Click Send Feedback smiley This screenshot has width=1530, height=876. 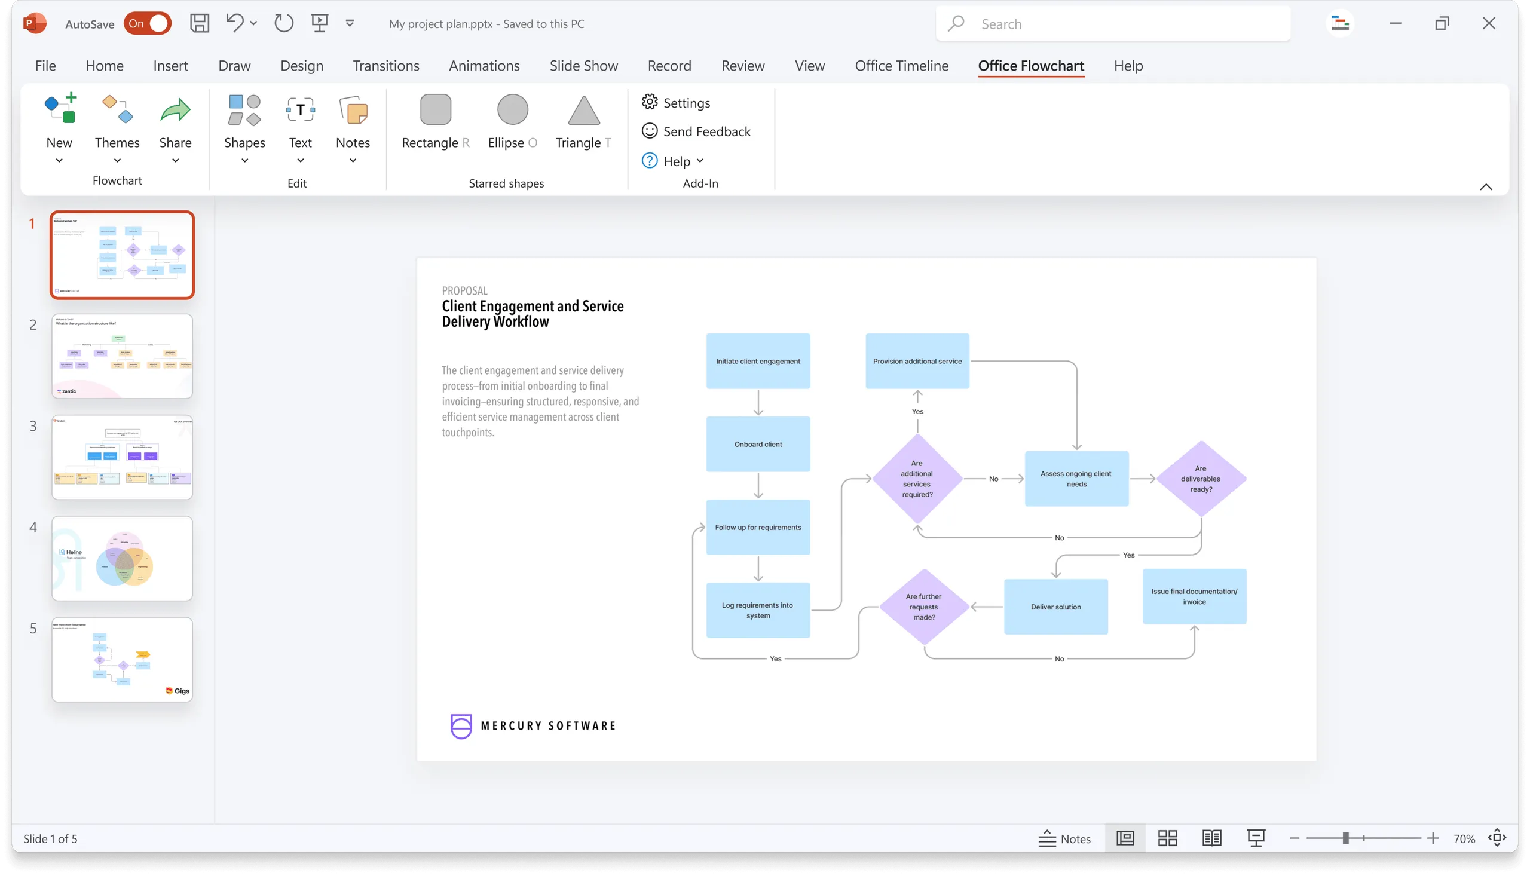pos(649,130)
